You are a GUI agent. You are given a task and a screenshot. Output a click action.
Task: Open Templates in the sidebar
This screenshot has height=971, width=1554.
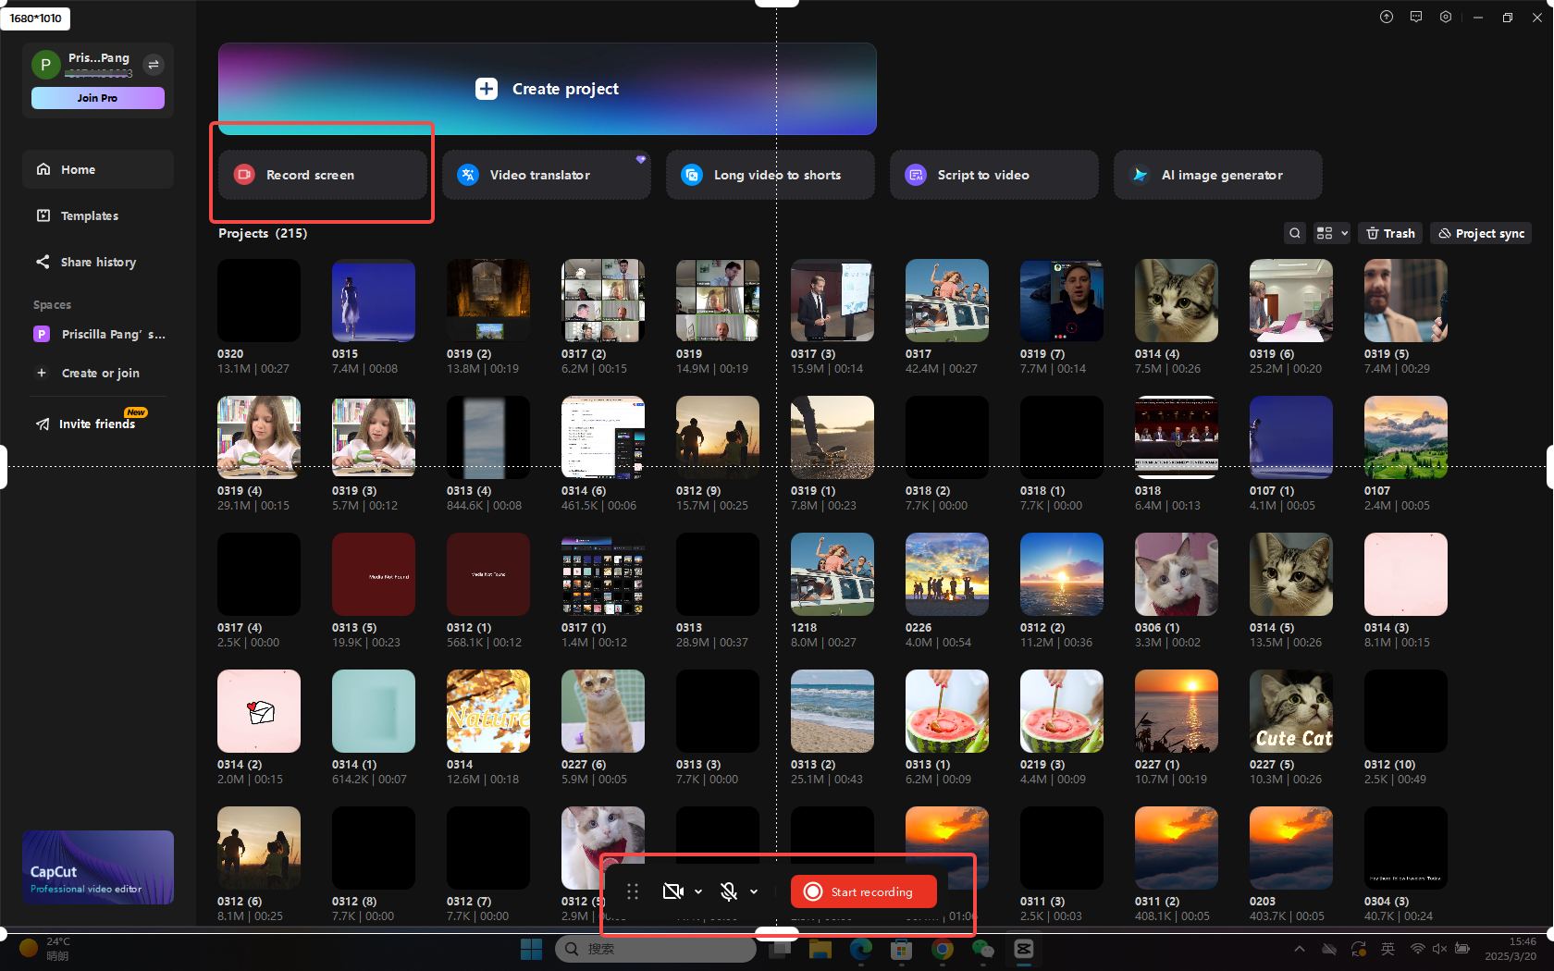coord(98,215)
